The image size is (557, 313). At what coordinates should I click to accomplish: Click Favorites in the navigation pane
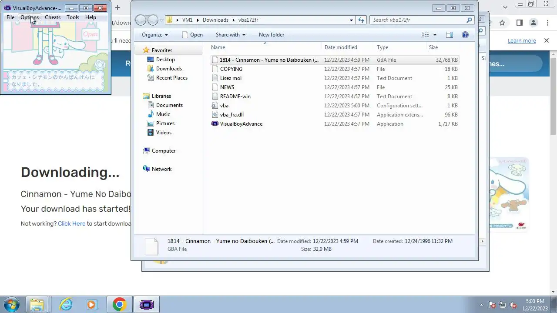(x=162, y=50)
